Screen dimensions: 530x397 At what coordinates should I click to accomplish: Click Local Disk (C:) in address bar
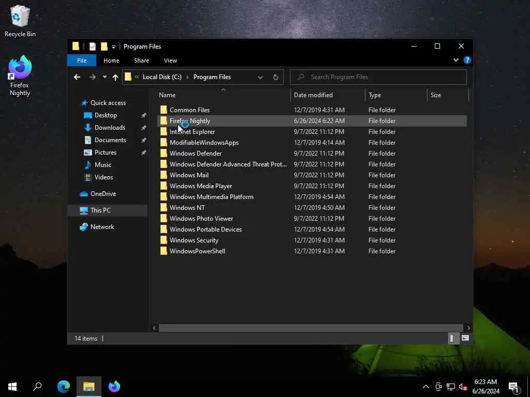(x=162, y=77)
